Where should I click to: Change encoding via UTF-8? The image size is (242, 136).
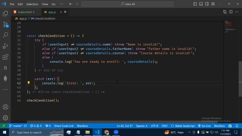[x=154, y=126]
